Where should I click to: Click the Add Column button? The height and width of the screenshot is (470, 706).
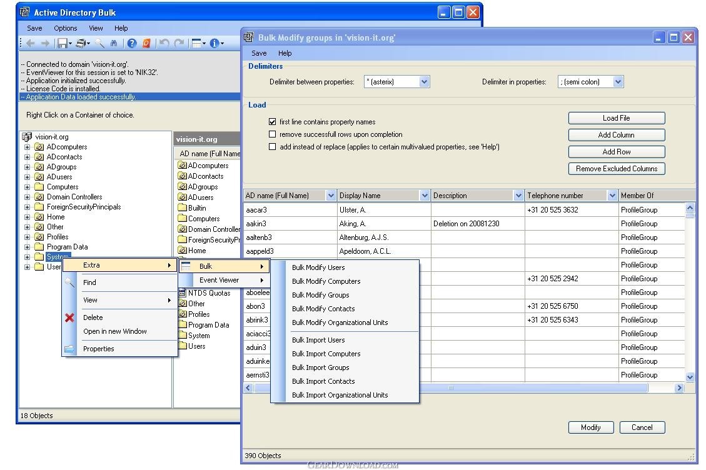point(617,135)
